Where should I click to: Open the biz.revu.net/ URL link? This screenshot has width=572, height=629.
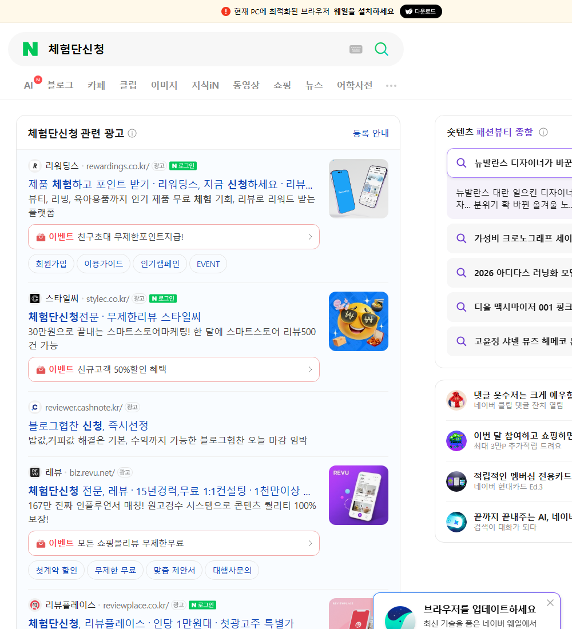[92, 472]
